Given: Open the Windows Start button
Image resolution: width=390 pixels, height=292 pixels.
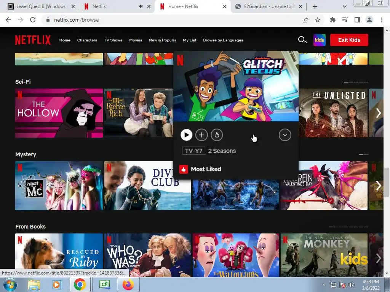Looking at the screenshot, I should (x=10, y=284).
